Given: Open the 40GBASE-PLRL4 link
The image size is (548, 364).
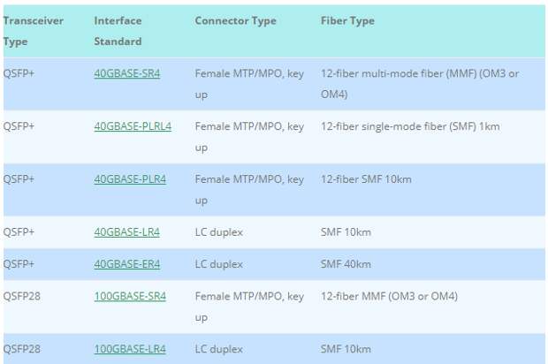Looking at the screenshot, I should click(133, 126).
